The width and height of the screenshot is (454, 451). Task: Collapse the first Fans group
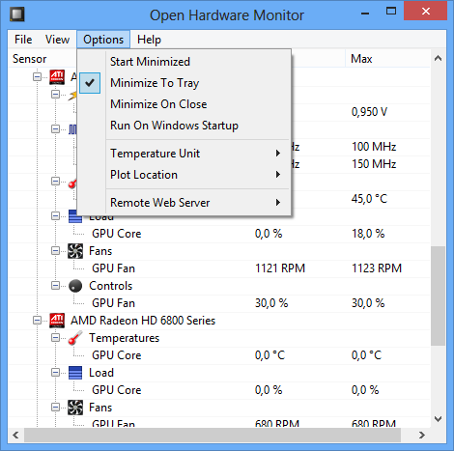(56, 251)
